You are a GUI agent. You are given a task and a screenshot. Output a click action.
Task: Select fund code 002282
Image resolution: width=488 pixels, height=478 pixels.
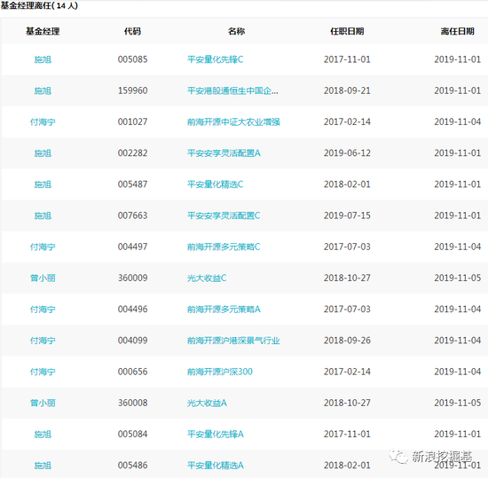pyautogui.click(x=132, y=153)
